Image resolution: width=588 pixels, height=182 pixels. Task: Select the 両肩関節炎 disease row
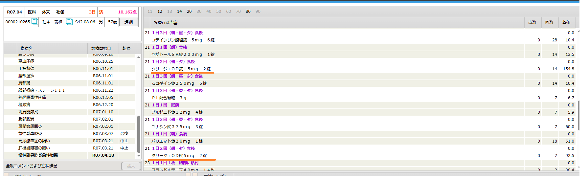point(69,112)
